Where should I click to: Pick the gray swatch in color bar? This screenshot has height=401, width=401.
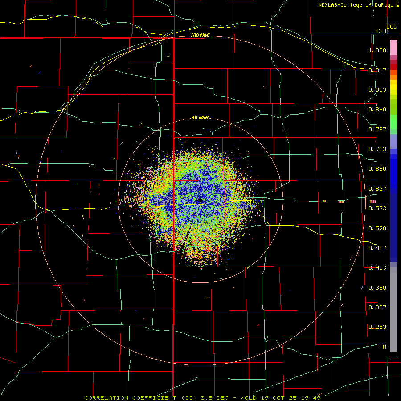pyautogui.click(x=393, y=310)
